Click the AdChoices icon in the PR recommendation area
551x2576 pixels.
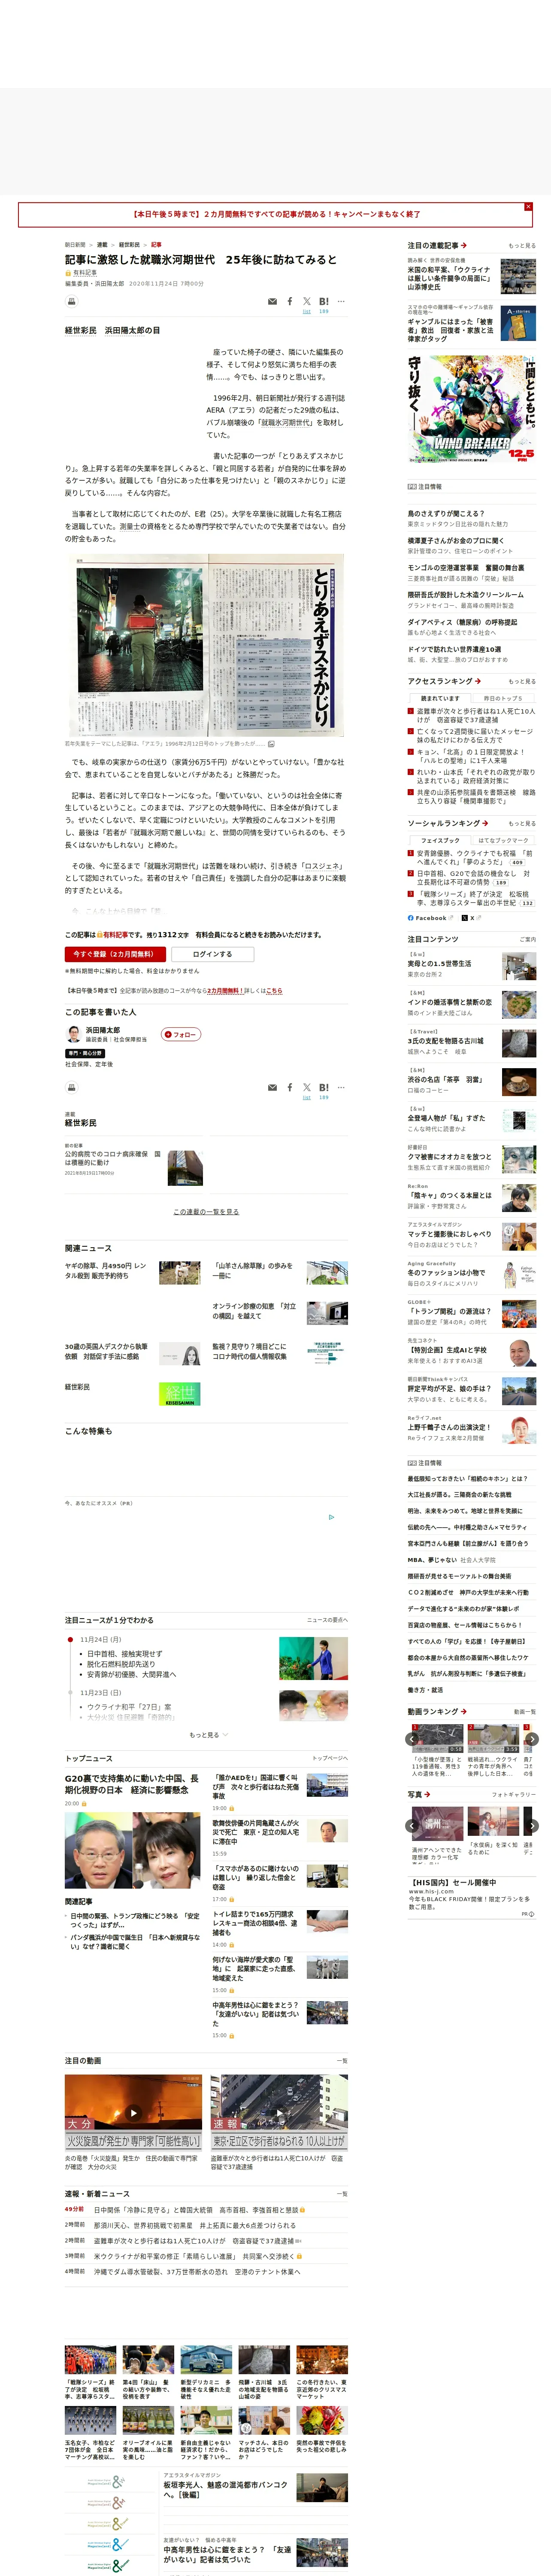[332, 1516]
